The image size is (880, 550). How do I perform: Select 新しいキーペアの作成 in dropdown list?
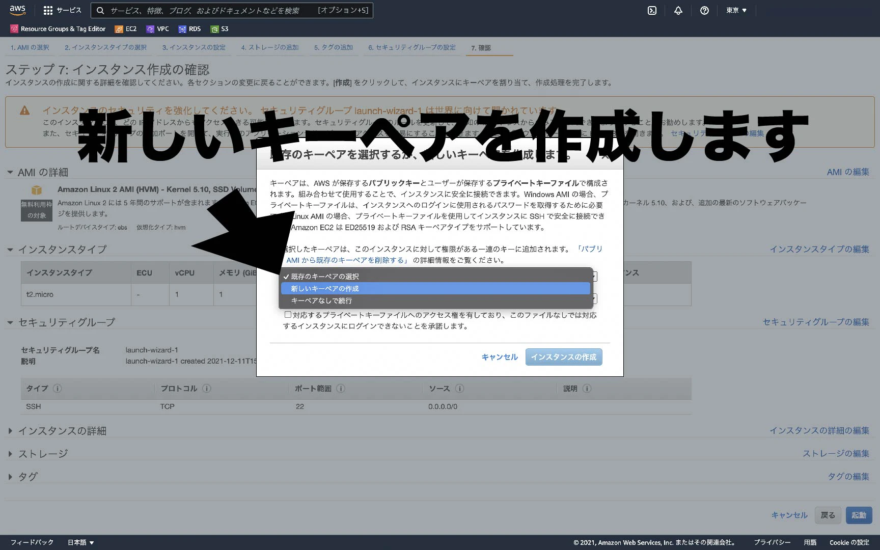[435, 288]
